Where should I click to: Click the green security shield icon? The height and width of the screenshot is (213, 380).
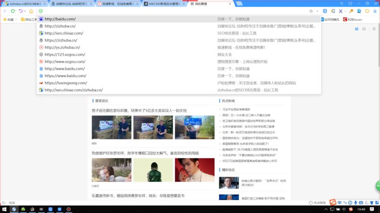(41, 11)
